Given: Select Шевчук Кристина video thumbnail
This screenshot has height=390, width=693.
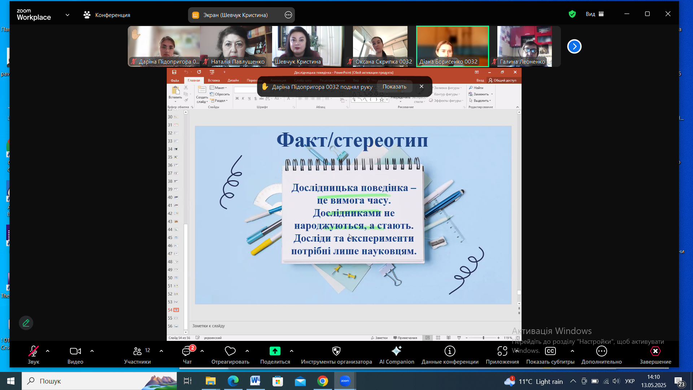Looking at the screenshot, I should [308, 46].
